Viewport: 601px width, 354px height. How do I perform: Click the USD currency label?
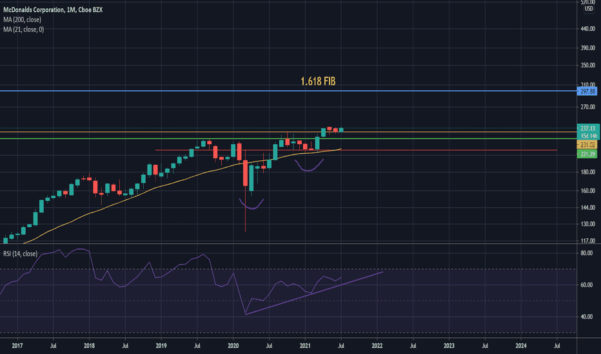coord(589,9)
